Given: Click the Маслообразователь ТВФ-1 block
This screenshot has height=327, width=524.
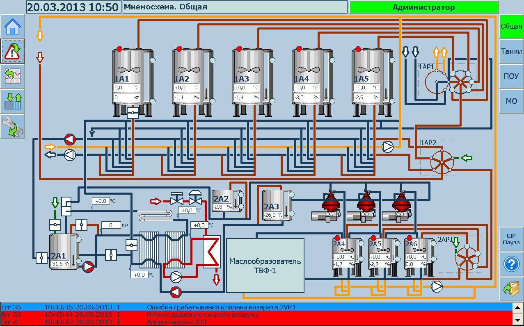Looking at the screenshot, I should pos(265,266).
